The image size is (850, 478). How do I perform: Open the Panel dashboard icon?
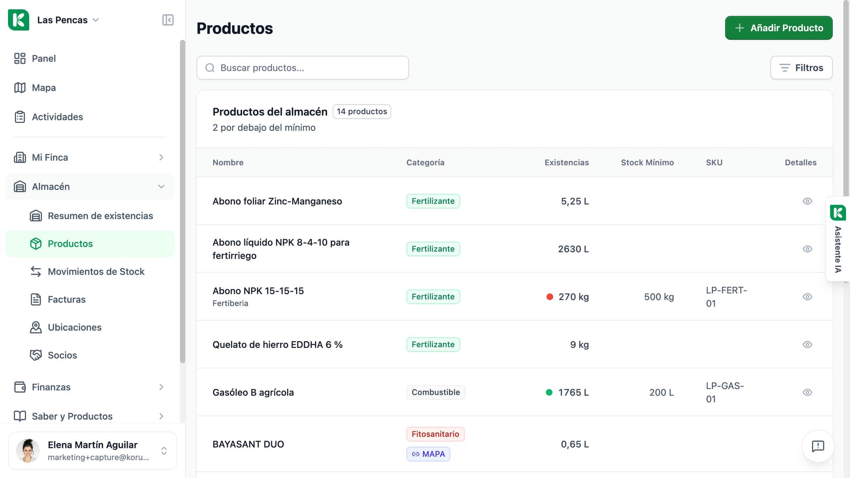point(20,58)
